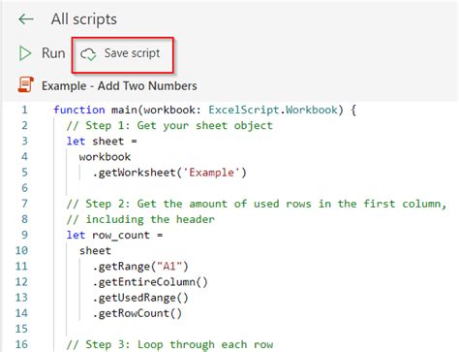Click the "A1" string in getRange
459x352 pixels.
169,267
